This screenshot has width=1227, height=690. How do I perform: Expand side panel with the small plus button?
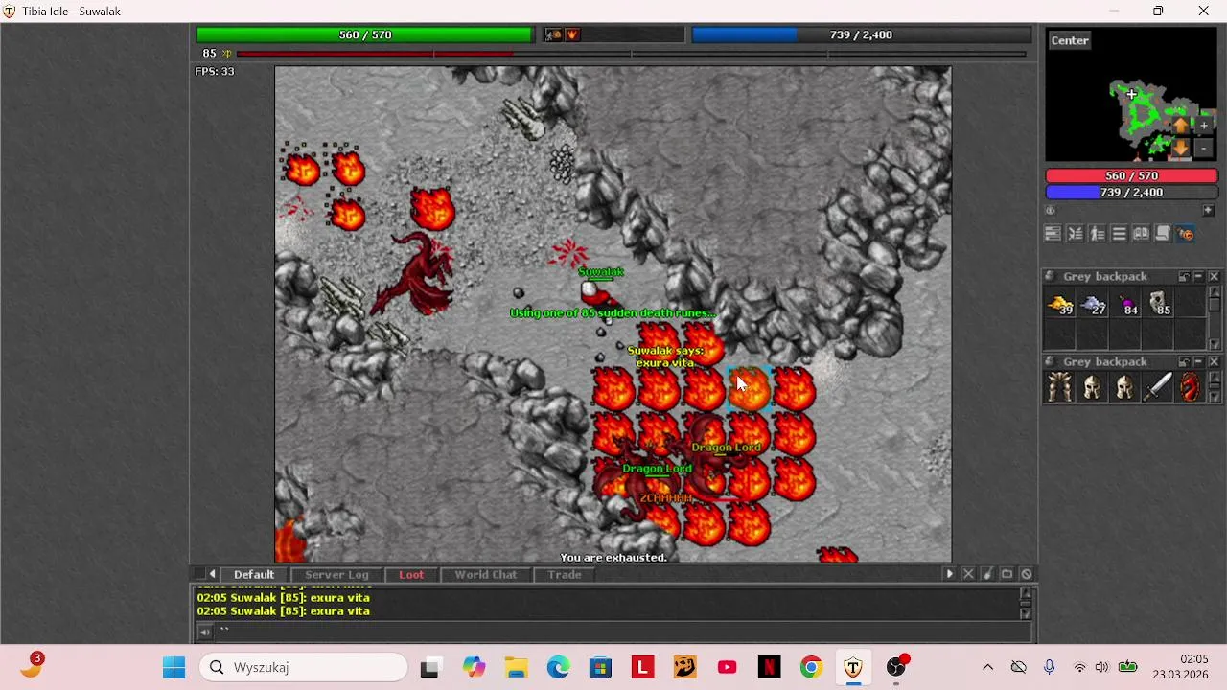pyautogui.click(x=1208, y=211)
